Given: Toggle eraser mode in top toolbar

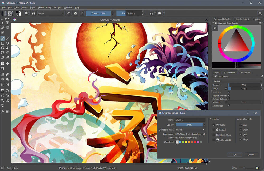Looking at the screenshot, I should (69, 13).
